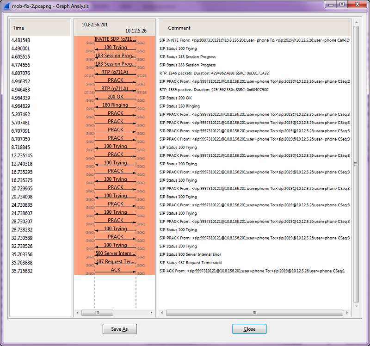Click the SIP Status 500 Server Internal Error comment
Image resolution: width=370 pixels, height=346 pixels.
tap(189, 254)
